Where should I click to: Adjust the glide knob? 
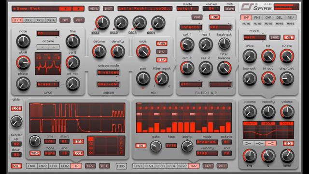pyautogui.click(x=16, y=121)
